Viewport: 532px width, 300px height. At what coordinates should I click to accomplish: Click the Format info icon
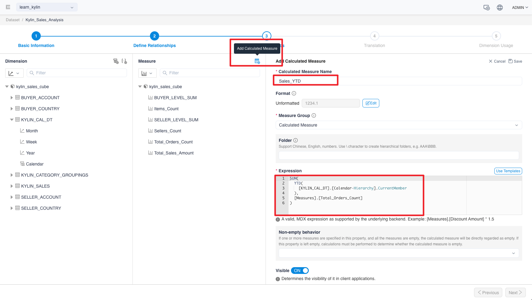tap(294, 93)
